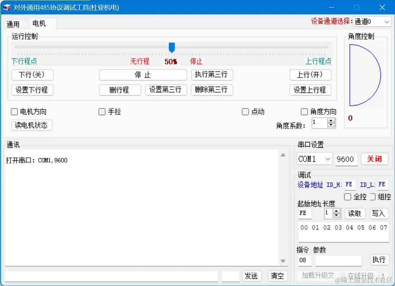395x286 pixels.
Task: Click the 删除第三行 button
Action: 212,90
